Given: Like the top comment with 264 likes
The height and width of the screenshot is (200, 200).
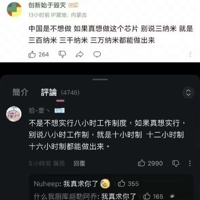Looking at the screenshot, I should click(32, 54).
